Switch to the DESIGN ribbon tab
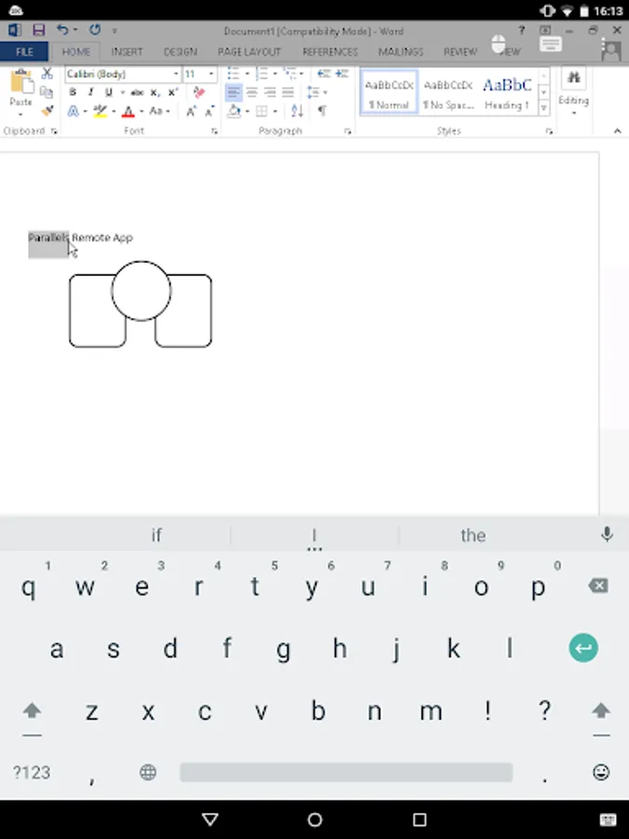 pyautogui.click(x=180, y=52)
